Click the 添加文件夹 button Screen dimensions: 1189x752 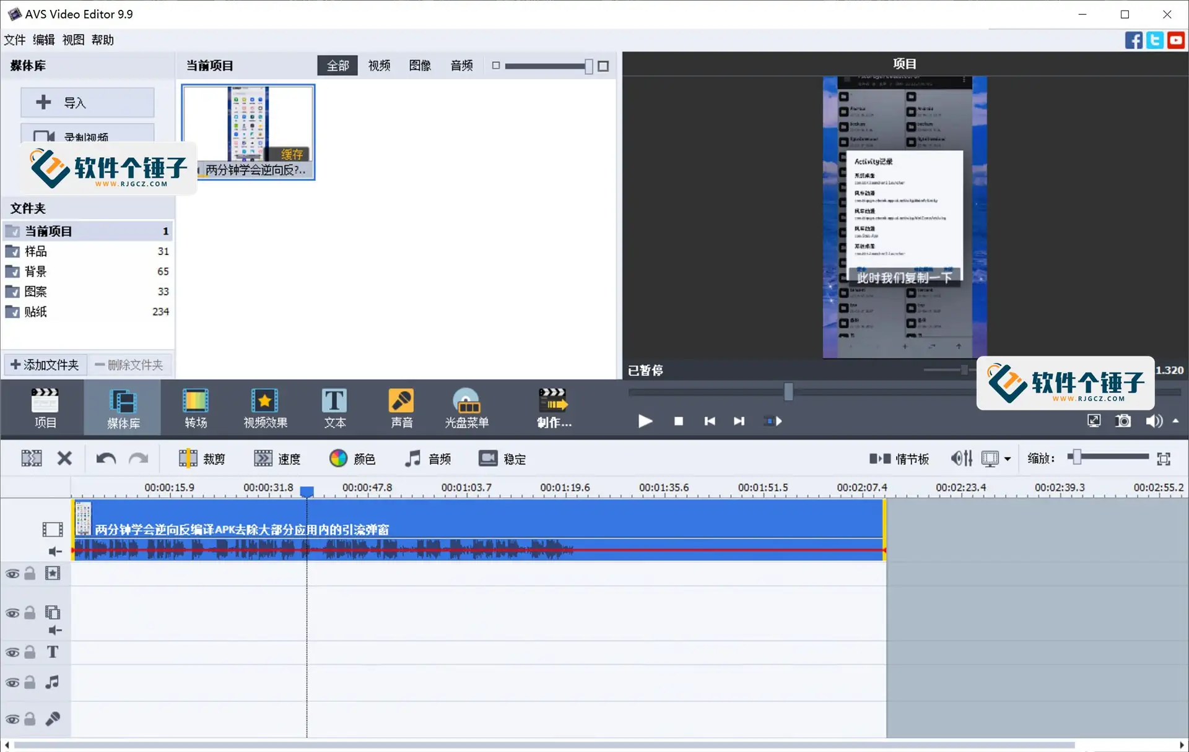[44, 365]
